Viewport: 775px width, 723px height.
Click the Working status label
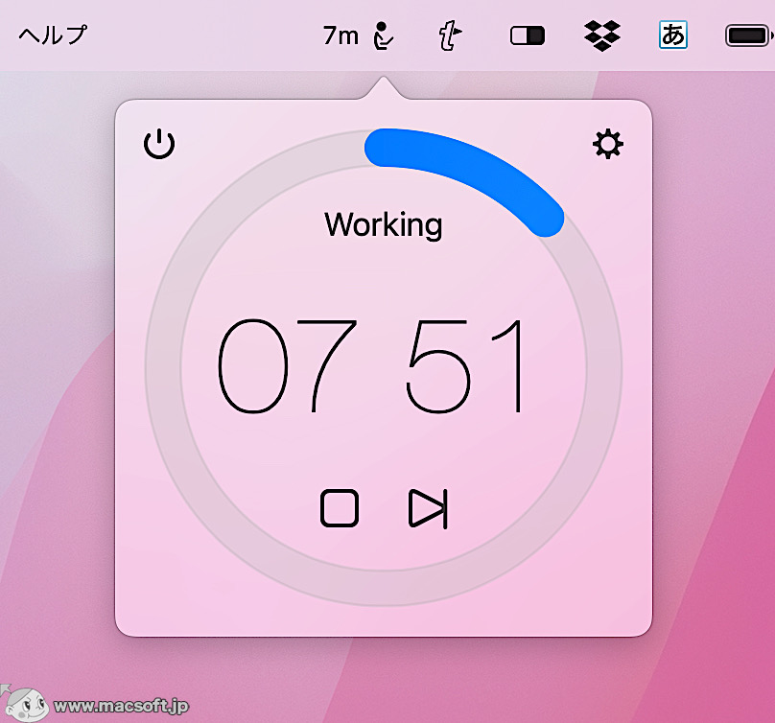coord(384,224)
